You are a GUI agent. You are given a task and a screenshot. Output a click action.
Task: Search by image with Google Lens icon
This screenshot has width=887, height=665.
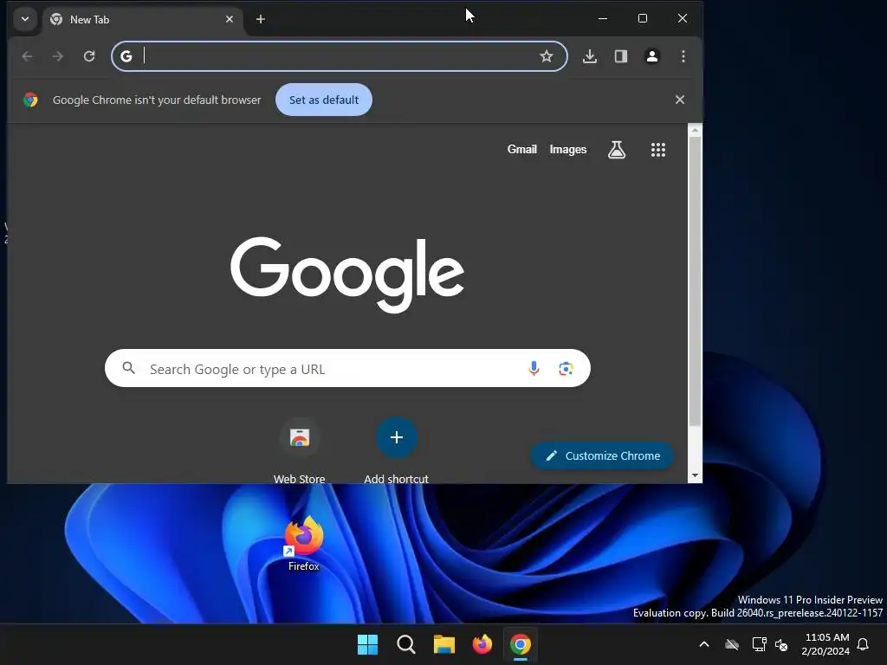pyautogui.click(x=566, y=369)
